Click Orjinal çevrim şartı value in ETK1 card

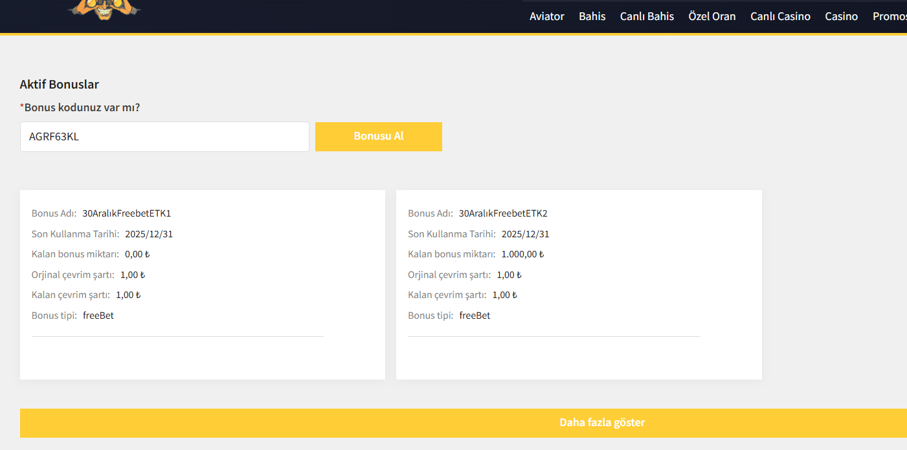[x=133, y=275]
